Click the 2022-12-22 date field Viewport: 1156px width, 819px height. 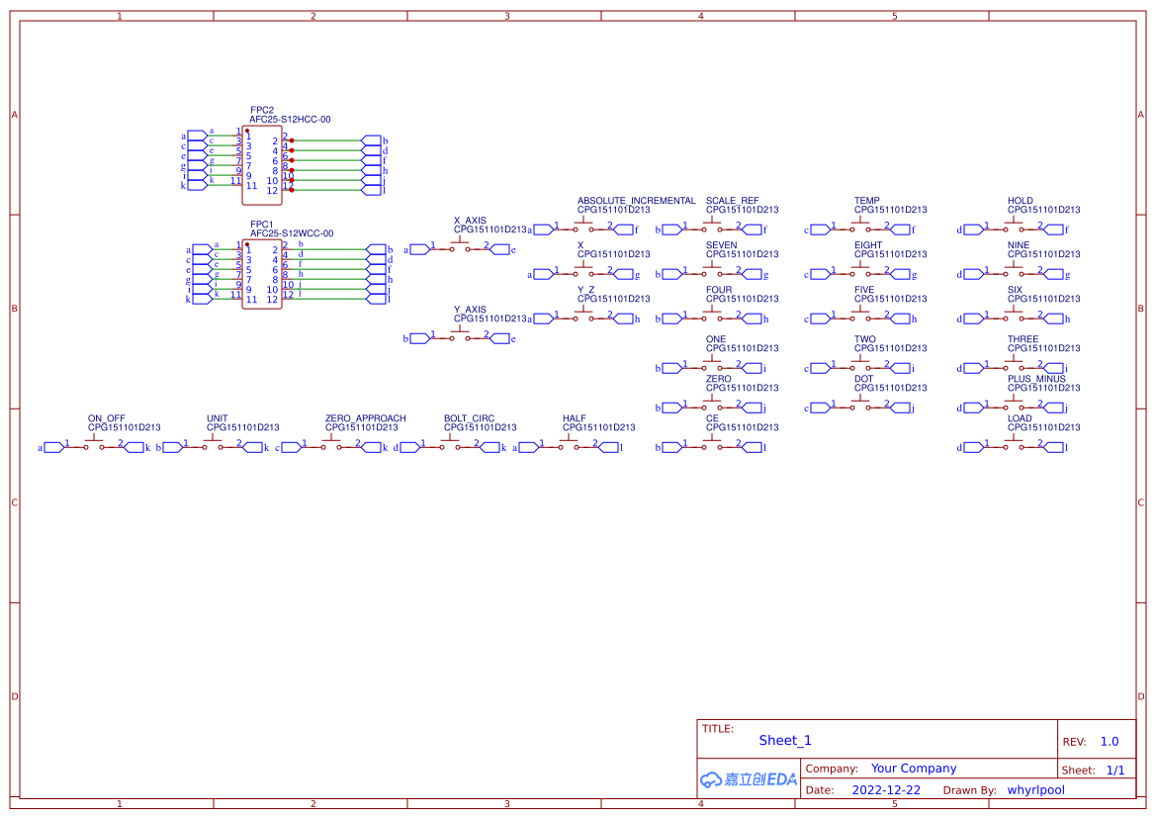tap(887, 789)
